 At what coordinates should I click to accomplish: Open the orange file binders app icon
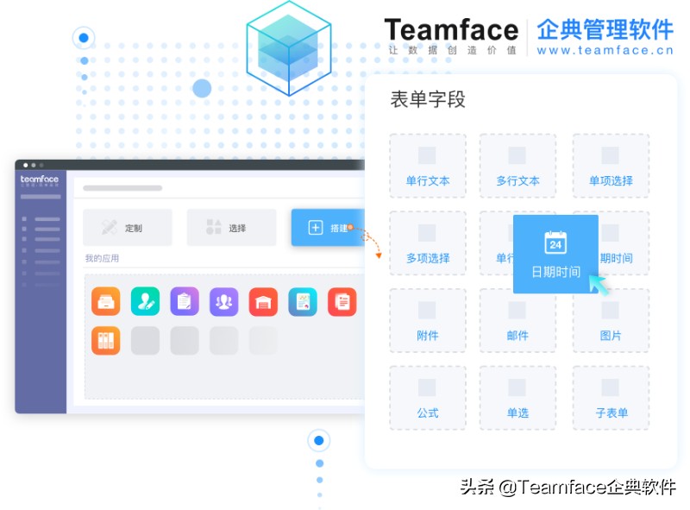(105, 341)
